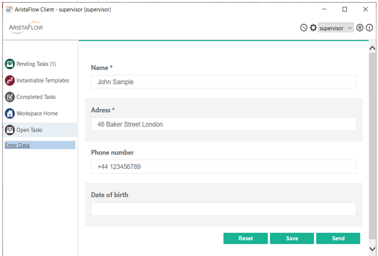Open the clock history icon in header

point(304,28)
